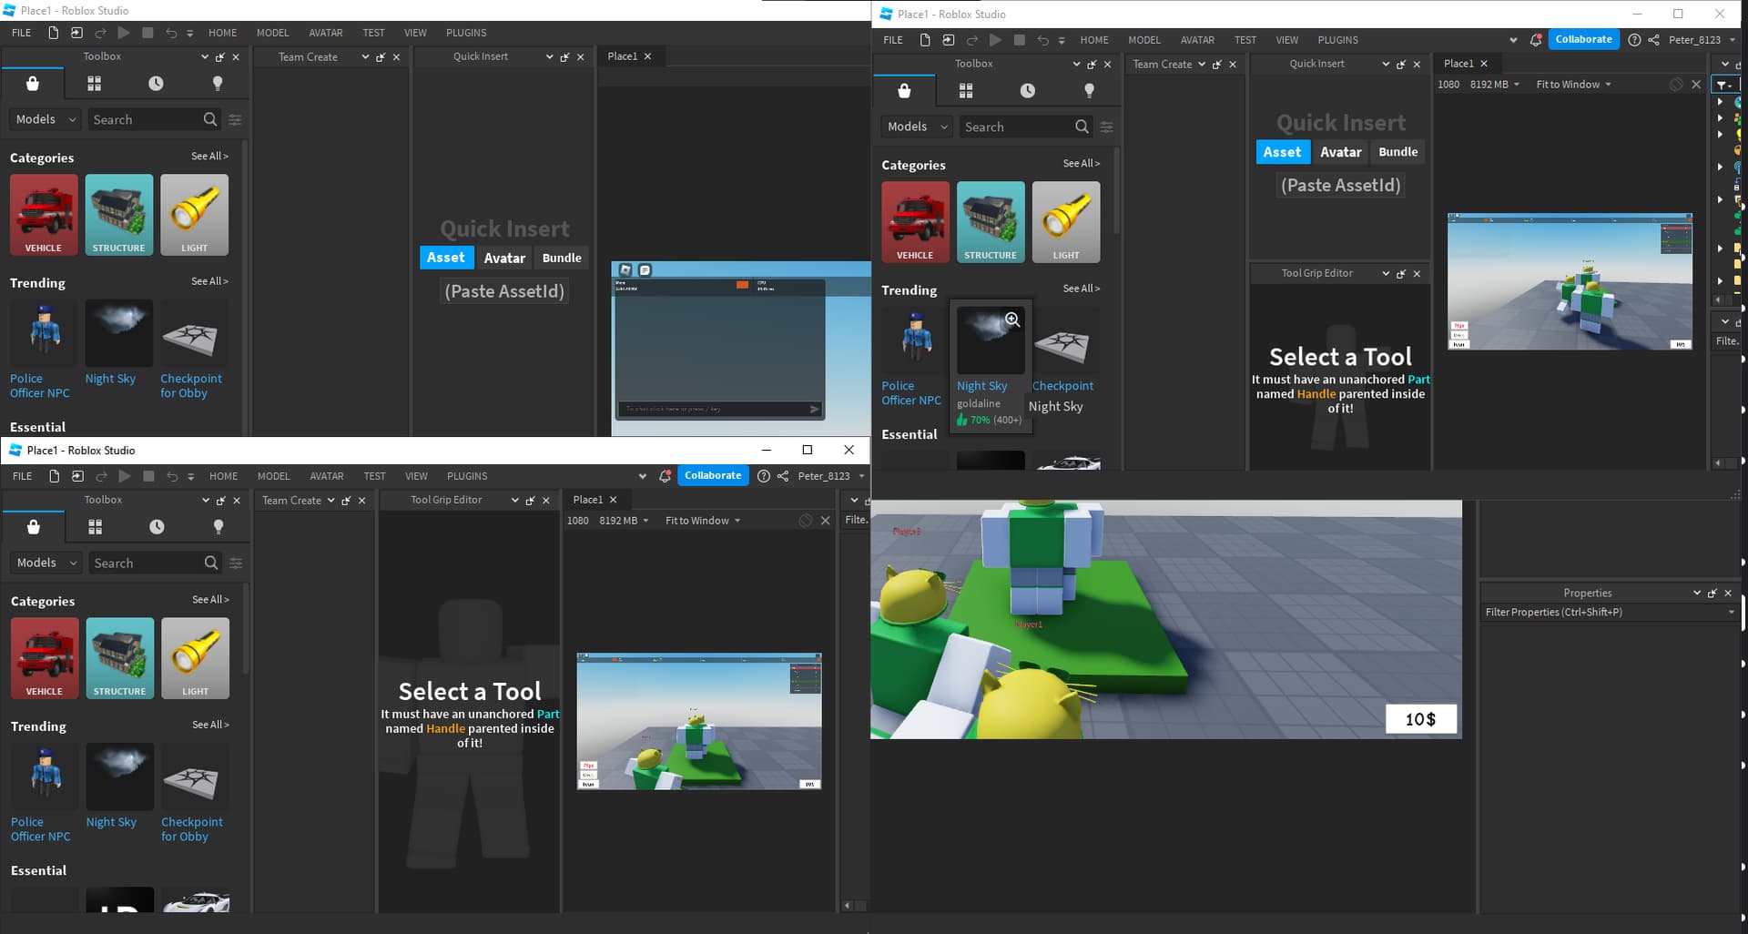
Task: Select Asset mode in right window Quick Insert
Action: [1282, 152]
